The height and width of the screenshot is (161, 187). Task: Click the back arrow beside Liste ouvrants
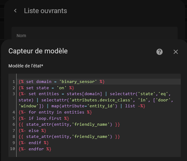pyautogui.click(x=15, y=11)
